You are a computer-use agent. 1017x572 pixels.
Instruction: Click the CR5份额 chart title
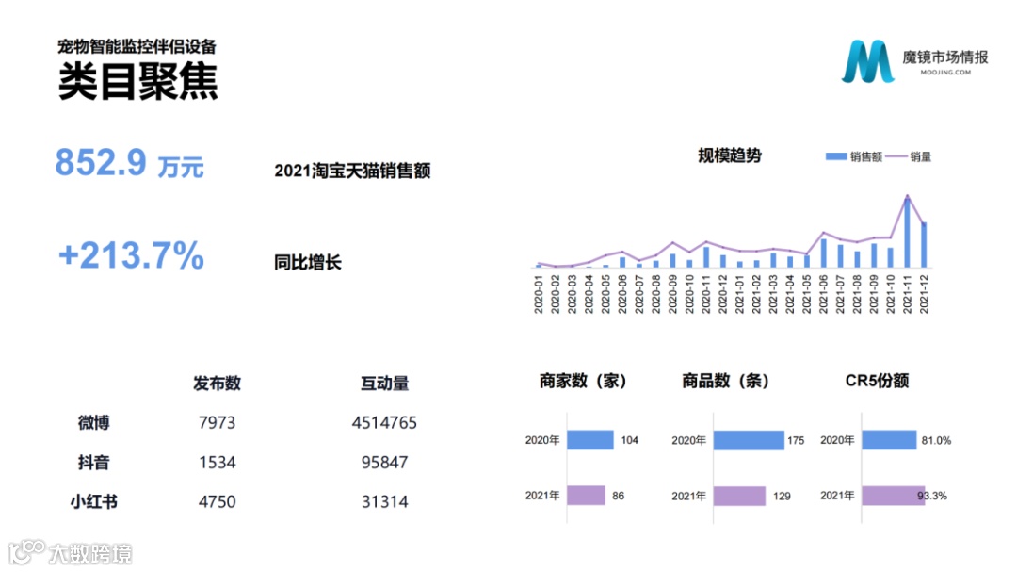877,381
